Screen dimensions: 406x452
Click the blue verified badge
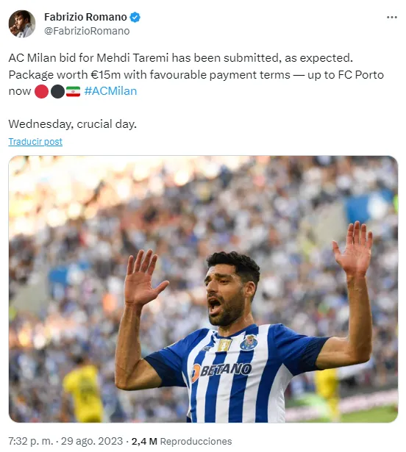coord(135,17)
